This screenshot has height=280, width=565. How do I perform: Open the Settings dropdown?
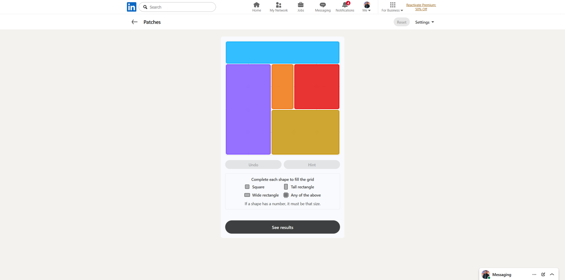(424, 22)
